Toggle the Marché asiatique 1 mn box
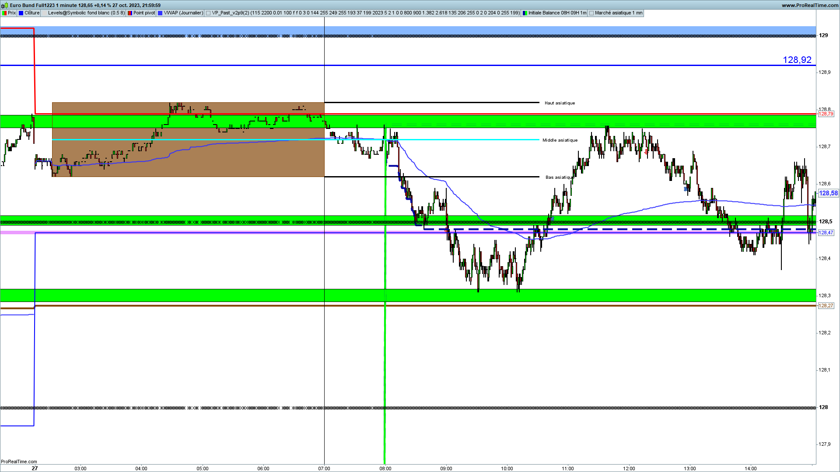This screenshot has width=840, height=472. [x=591, y=13]
